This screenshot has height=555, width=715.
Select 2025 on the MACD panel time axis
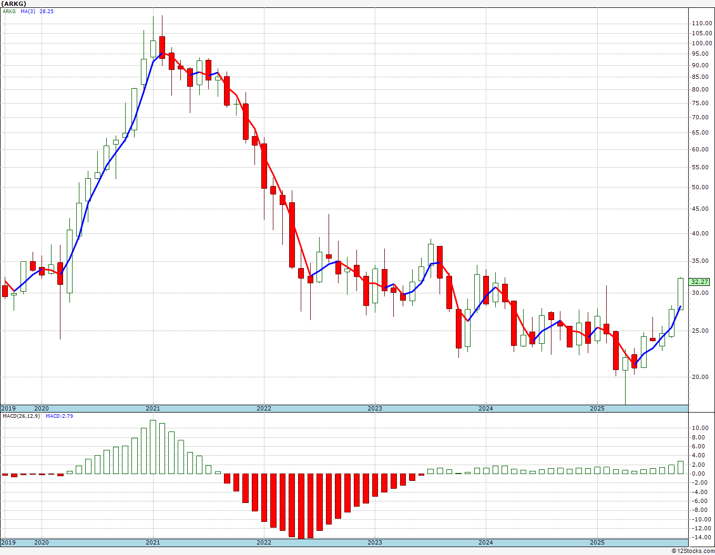click(597, 542)
